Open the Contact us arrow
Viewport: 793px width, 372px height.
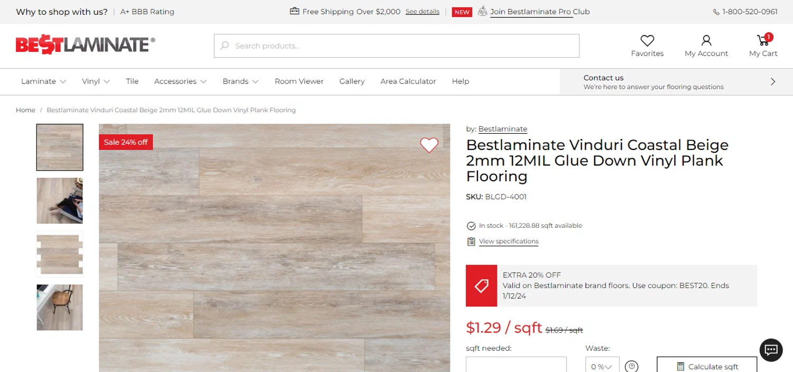773,81
